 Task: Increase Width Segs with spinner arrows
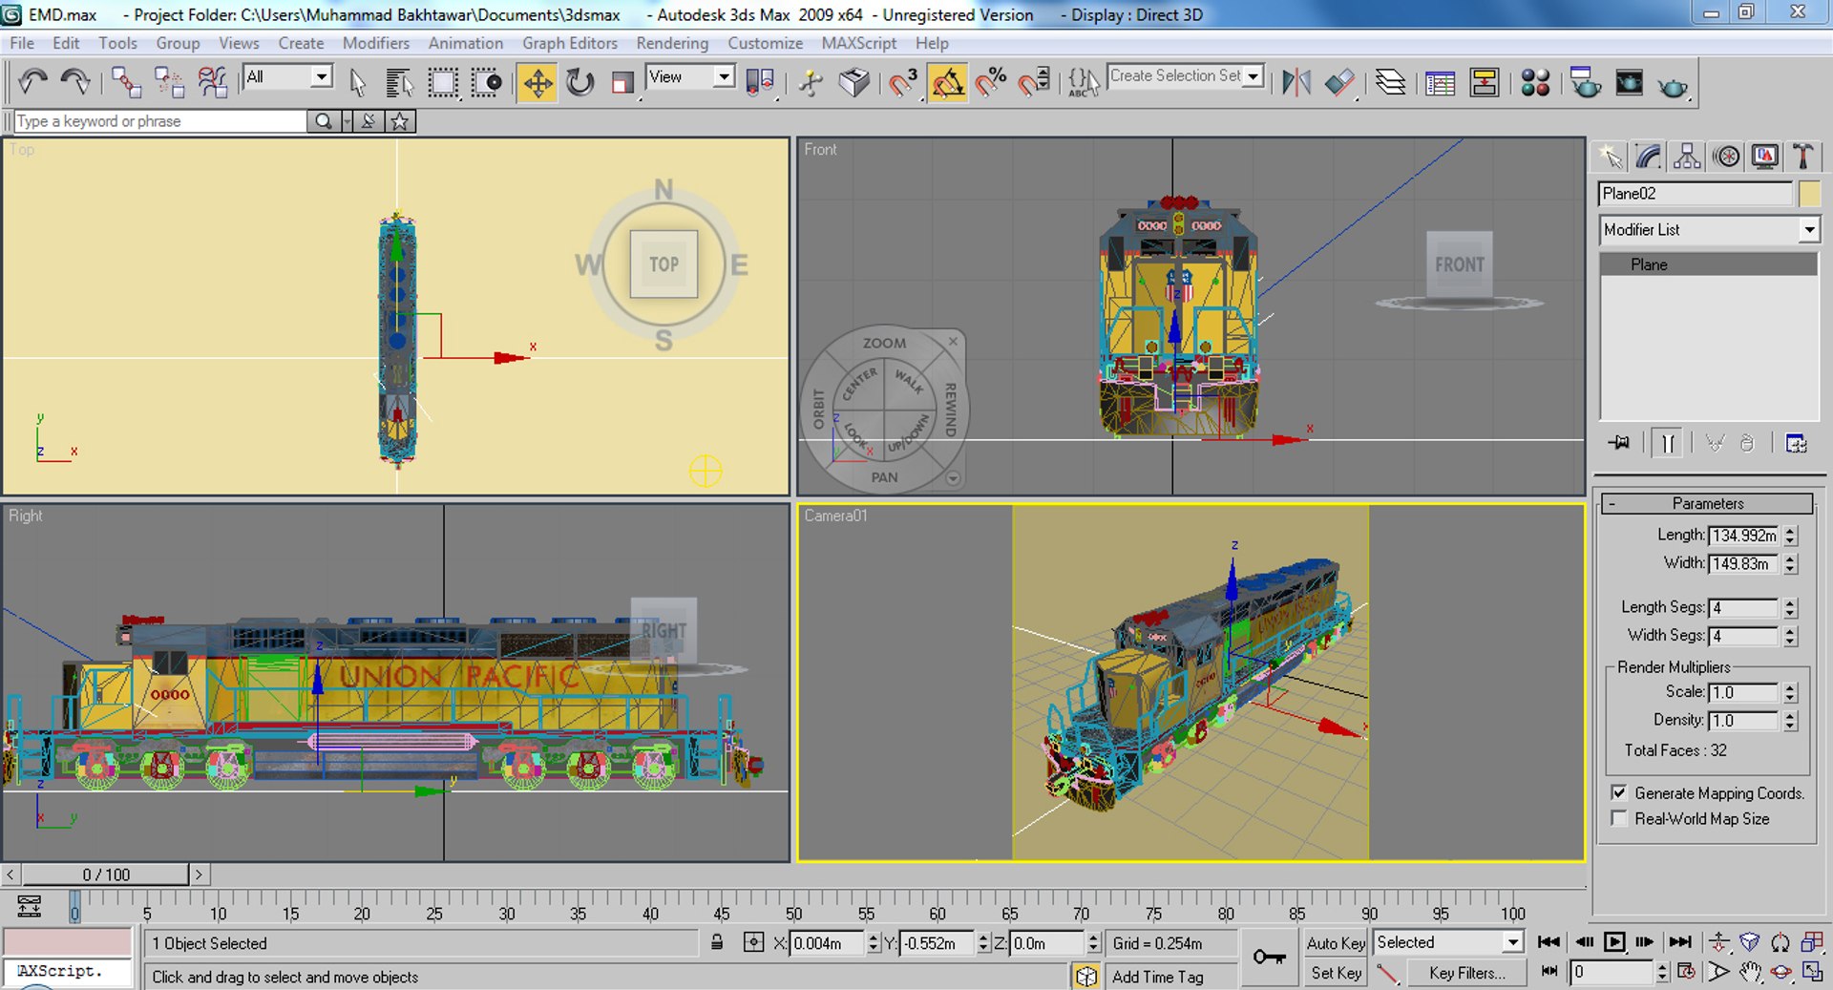1791,630
